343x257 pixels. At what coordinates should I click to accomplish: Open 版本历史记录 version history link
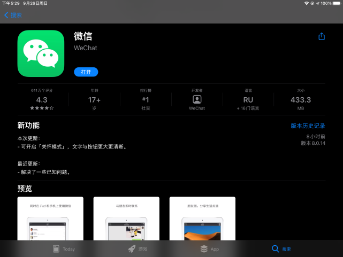308,126
